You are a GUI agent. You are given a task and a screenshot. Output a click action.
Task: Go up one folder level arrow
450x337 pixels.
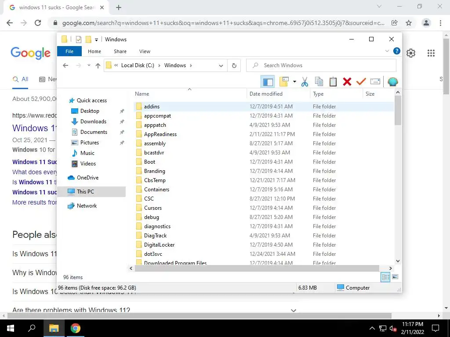(x=98, y=66)
